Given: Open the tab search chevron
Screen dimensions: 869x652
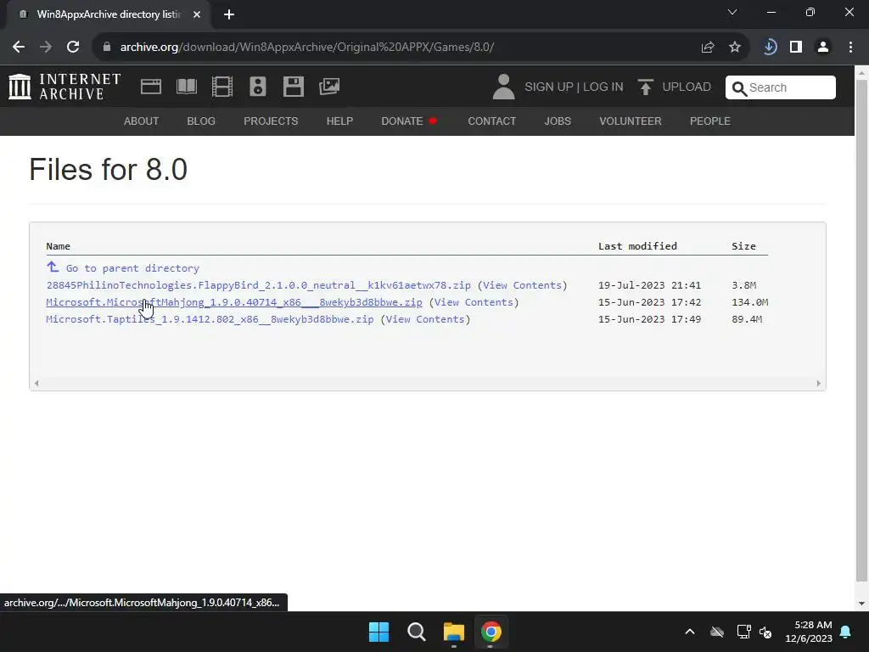Looking at the screenshot, I should 732,12.
